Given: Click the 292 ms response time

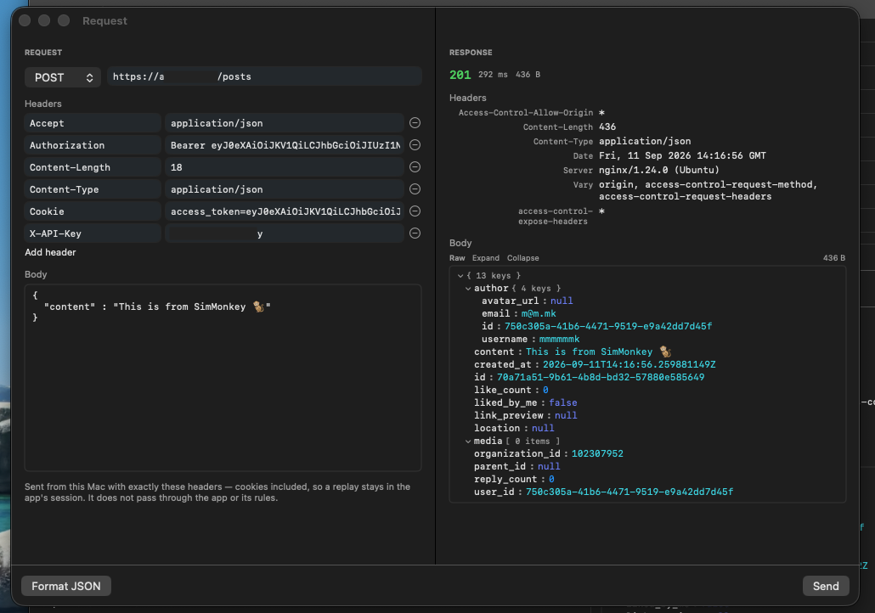Looking at the screenshot, I should (x=493, y=75).
